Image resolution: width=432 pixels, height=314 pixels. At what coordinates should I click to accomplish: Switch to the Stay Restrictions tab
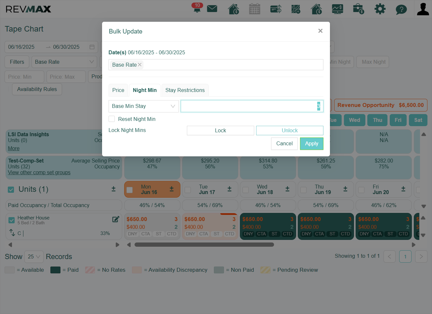[185, 90]
